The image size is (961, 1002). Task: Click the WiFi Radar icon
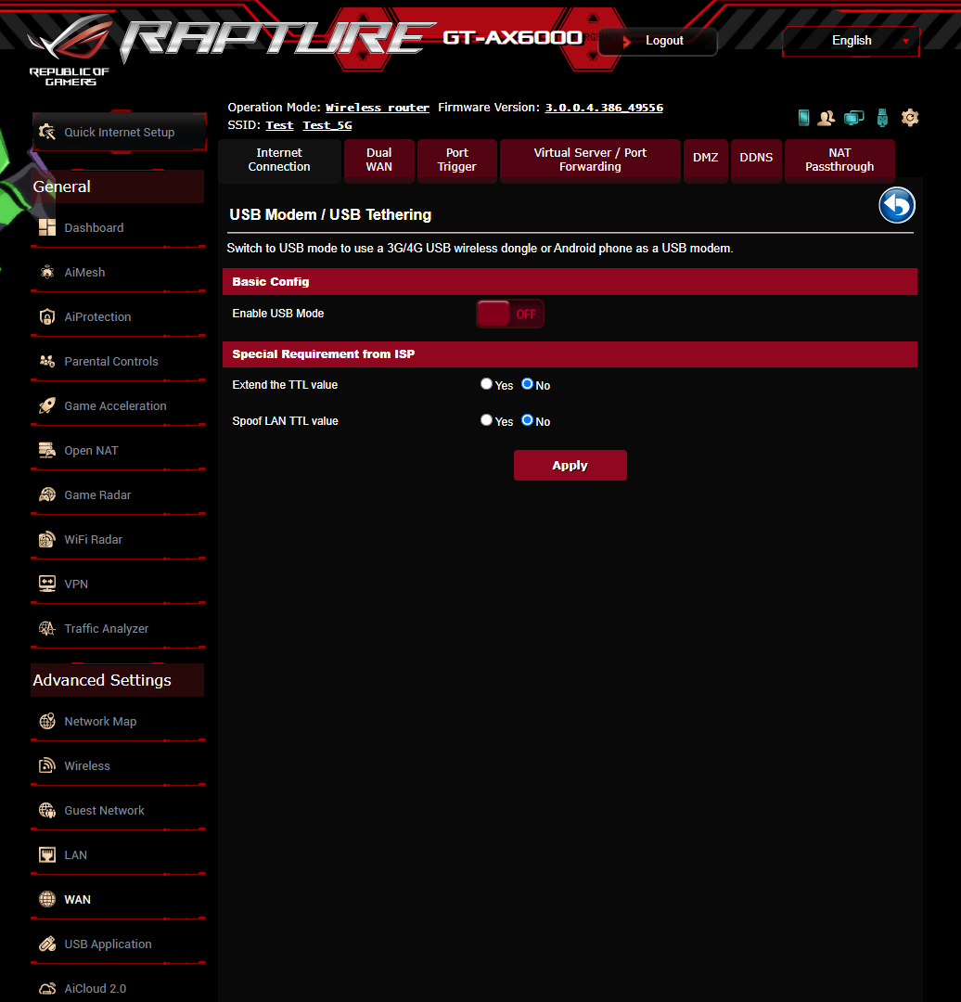[x=47, y=539]
